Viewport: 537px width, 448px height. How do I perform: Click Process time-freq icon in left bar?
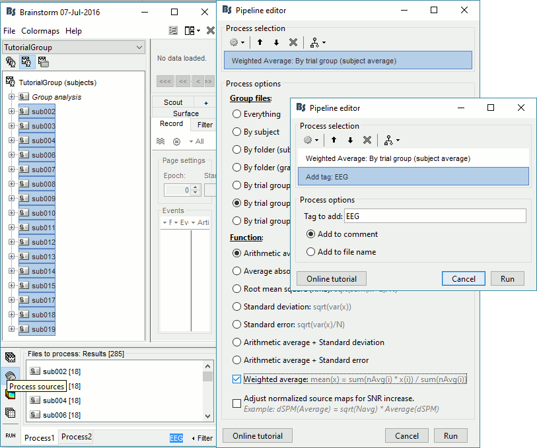tap(11, 394)
